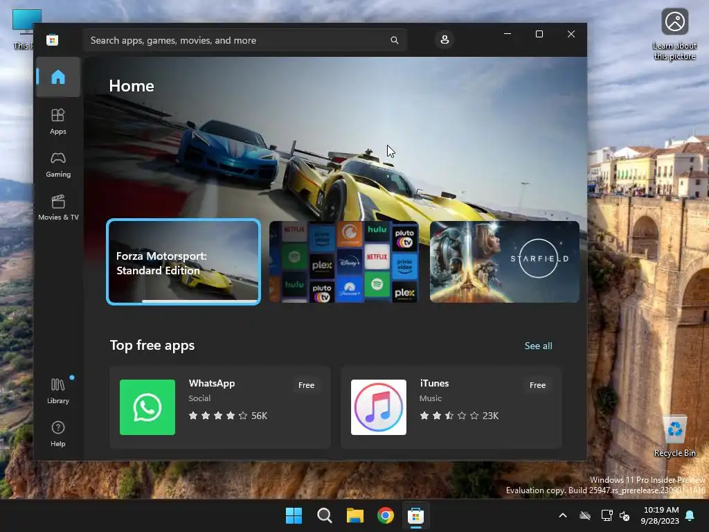
Task: Open Recycle Bin on desktop
Action: (674, 435)
